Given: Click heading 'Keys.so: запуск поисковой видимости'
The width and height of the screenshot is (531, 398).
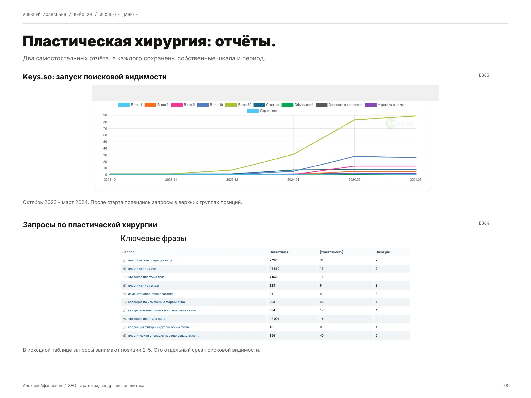Looking at the screenshot, I should point(95,77).
